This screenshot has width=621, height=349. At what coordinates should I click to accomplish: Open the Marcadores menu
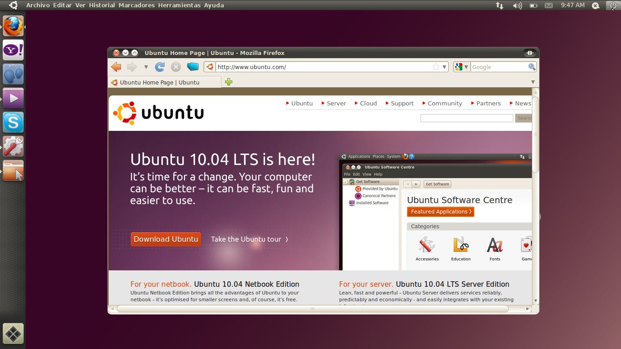(137, 5)
